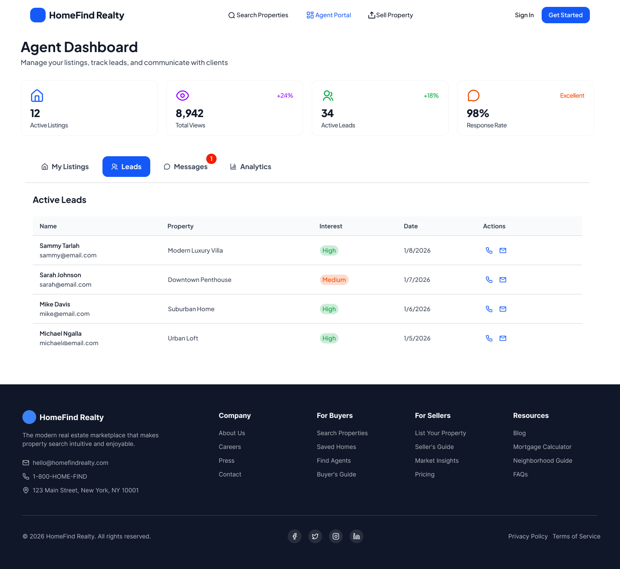Open the Privacy Policy link
Screen dimensions: 620x569
coord(528,536)
